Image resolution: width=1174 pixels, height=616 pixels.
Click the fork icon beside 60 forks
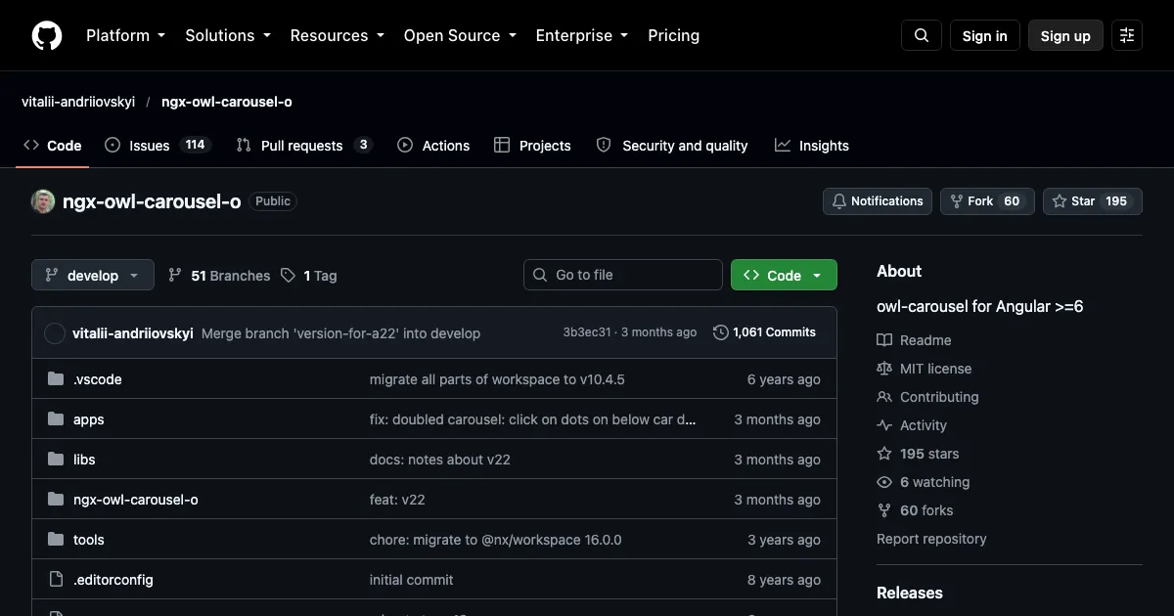point(884,510)
